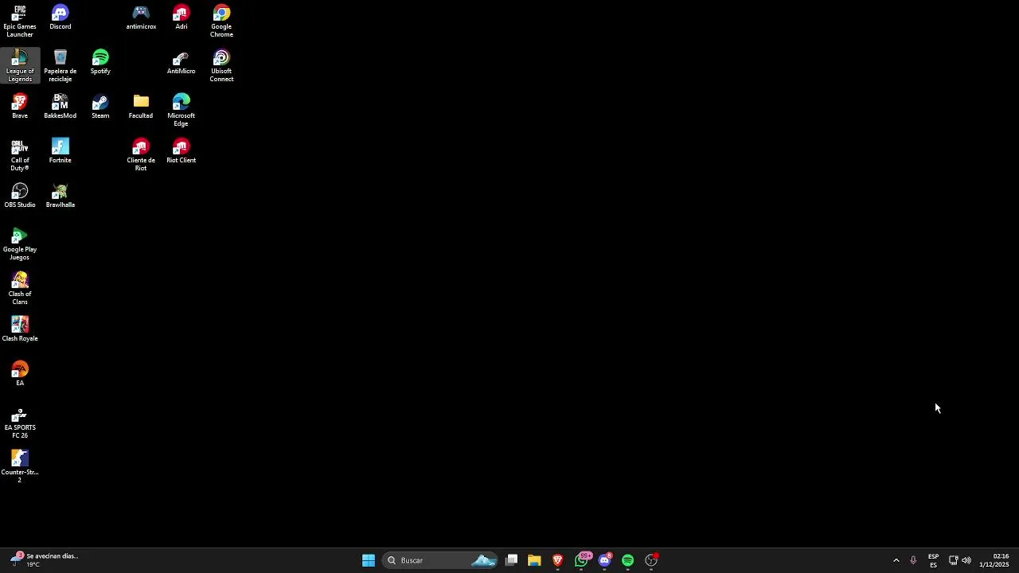Click the antimicrox desktop icon

click(141, 18)
